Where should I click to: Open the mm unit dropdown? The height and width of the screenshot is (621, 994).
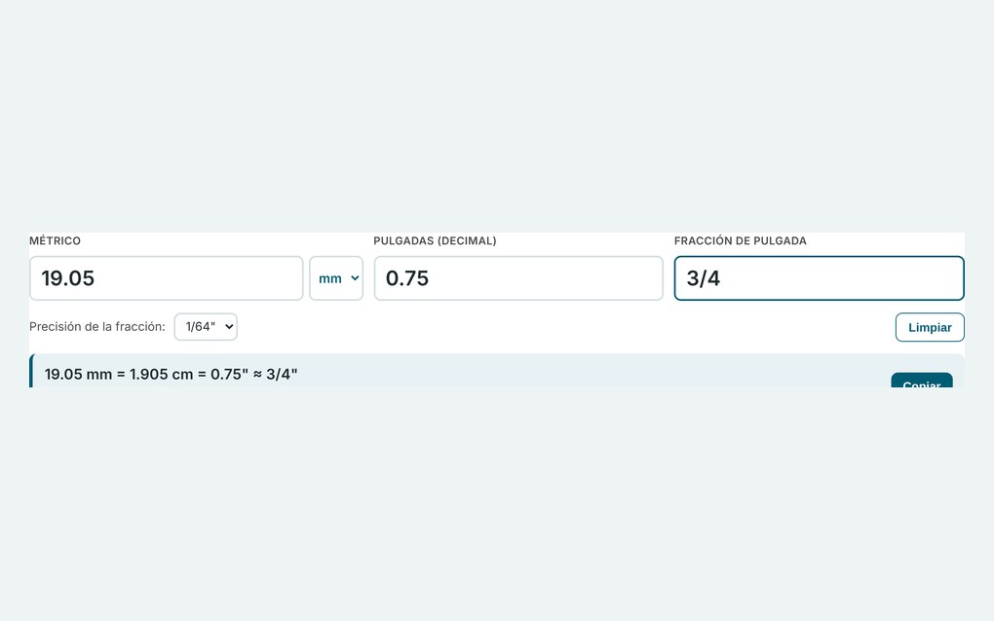pyautogui.click(x=336, y=278)
